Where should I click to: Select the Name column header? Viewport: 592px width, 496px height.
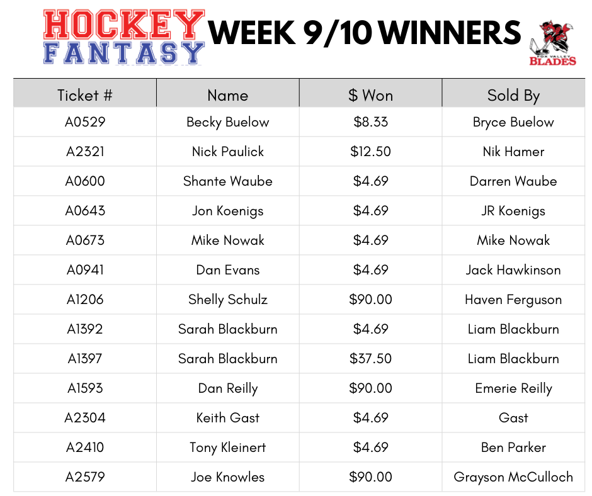point(227,95)
